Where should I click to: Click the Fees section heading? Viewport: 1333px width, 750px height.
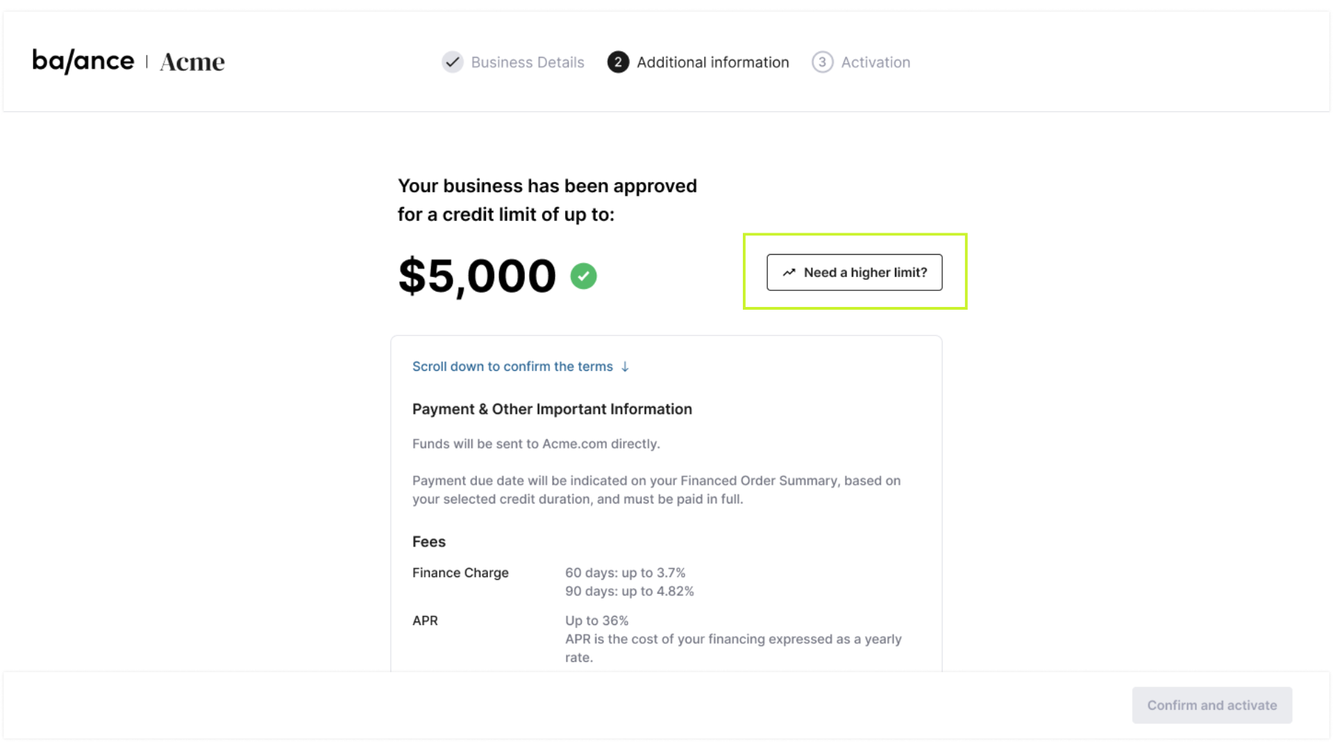(429, 542)
